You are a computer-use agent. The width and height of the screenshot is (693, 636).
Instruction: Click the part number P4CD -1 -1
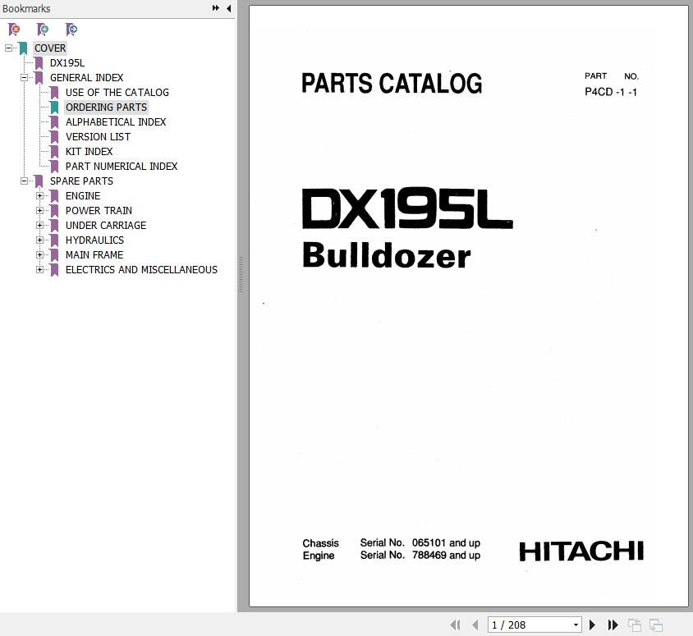(x=611, y=92)
